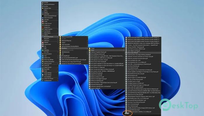The width and height of the screenshot is (204, 116).
Task: Open Calculator via its icon
Action: pyautogui.click(x=43, y=20)
